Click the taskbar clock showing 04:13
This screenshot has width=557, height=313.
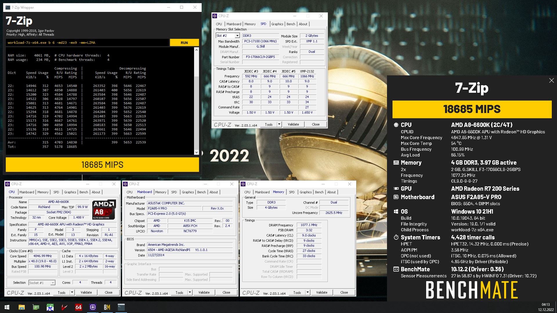(546, 305)
